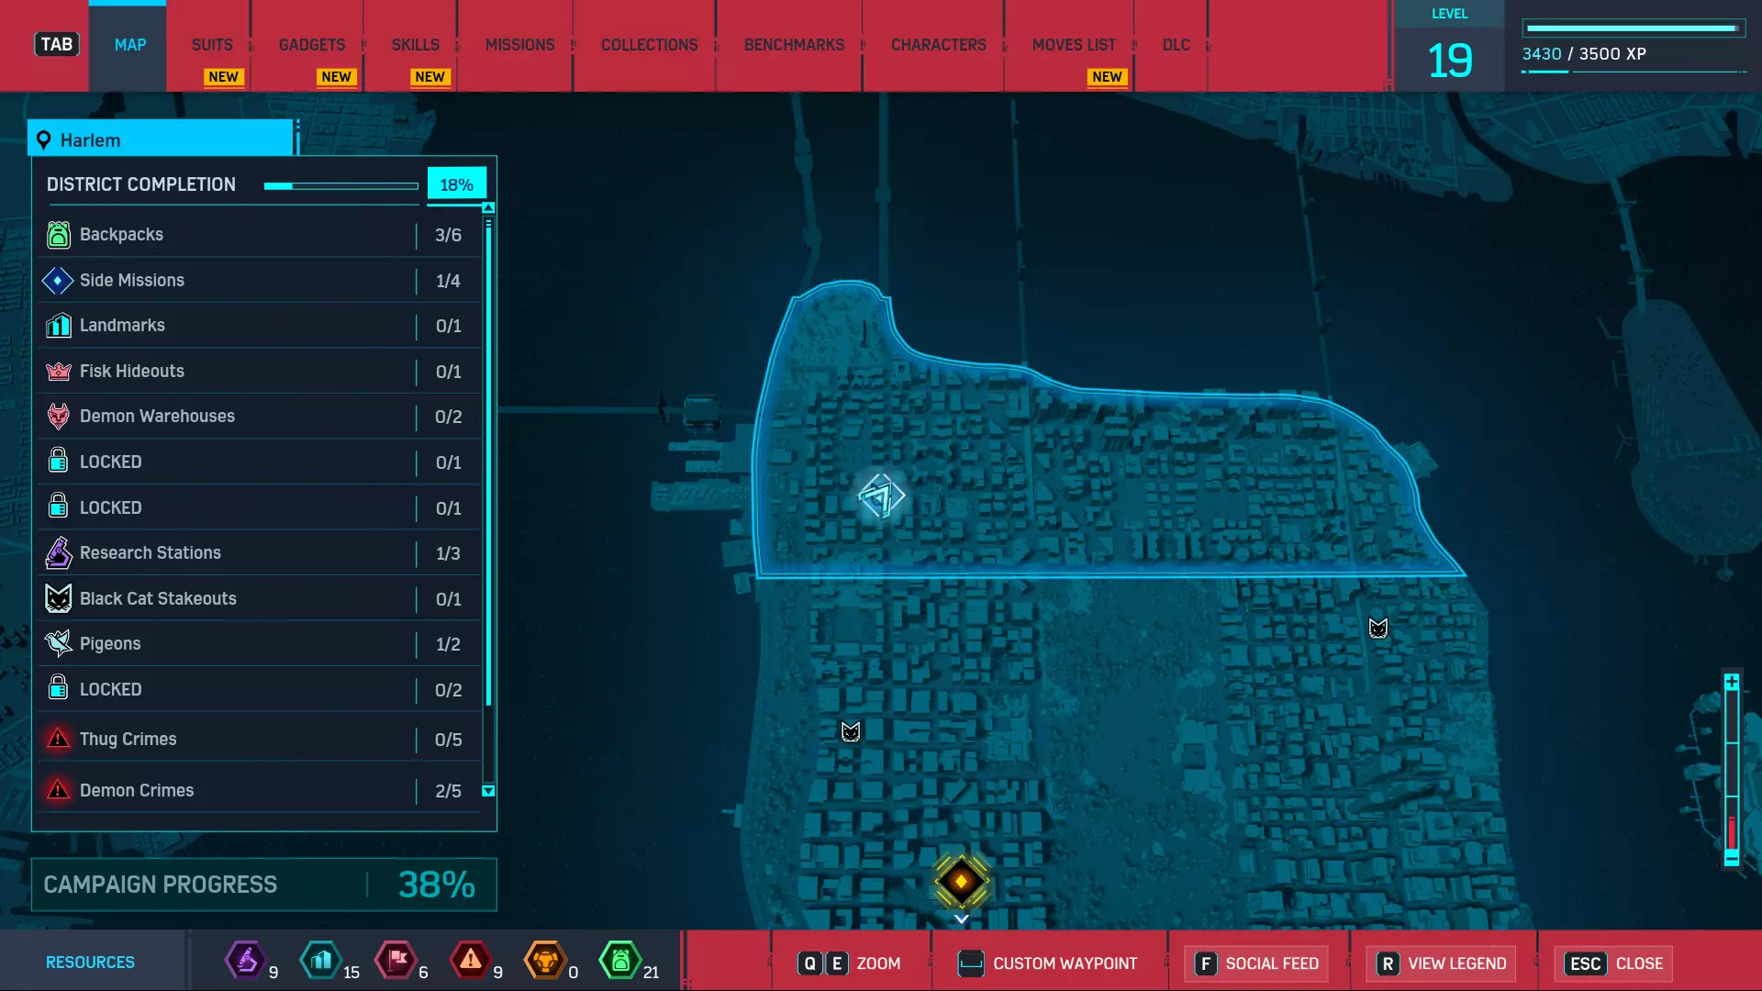Click the Backpacks icon in district list
This screenshot has width=1762, height=991.
coord(58,235)
